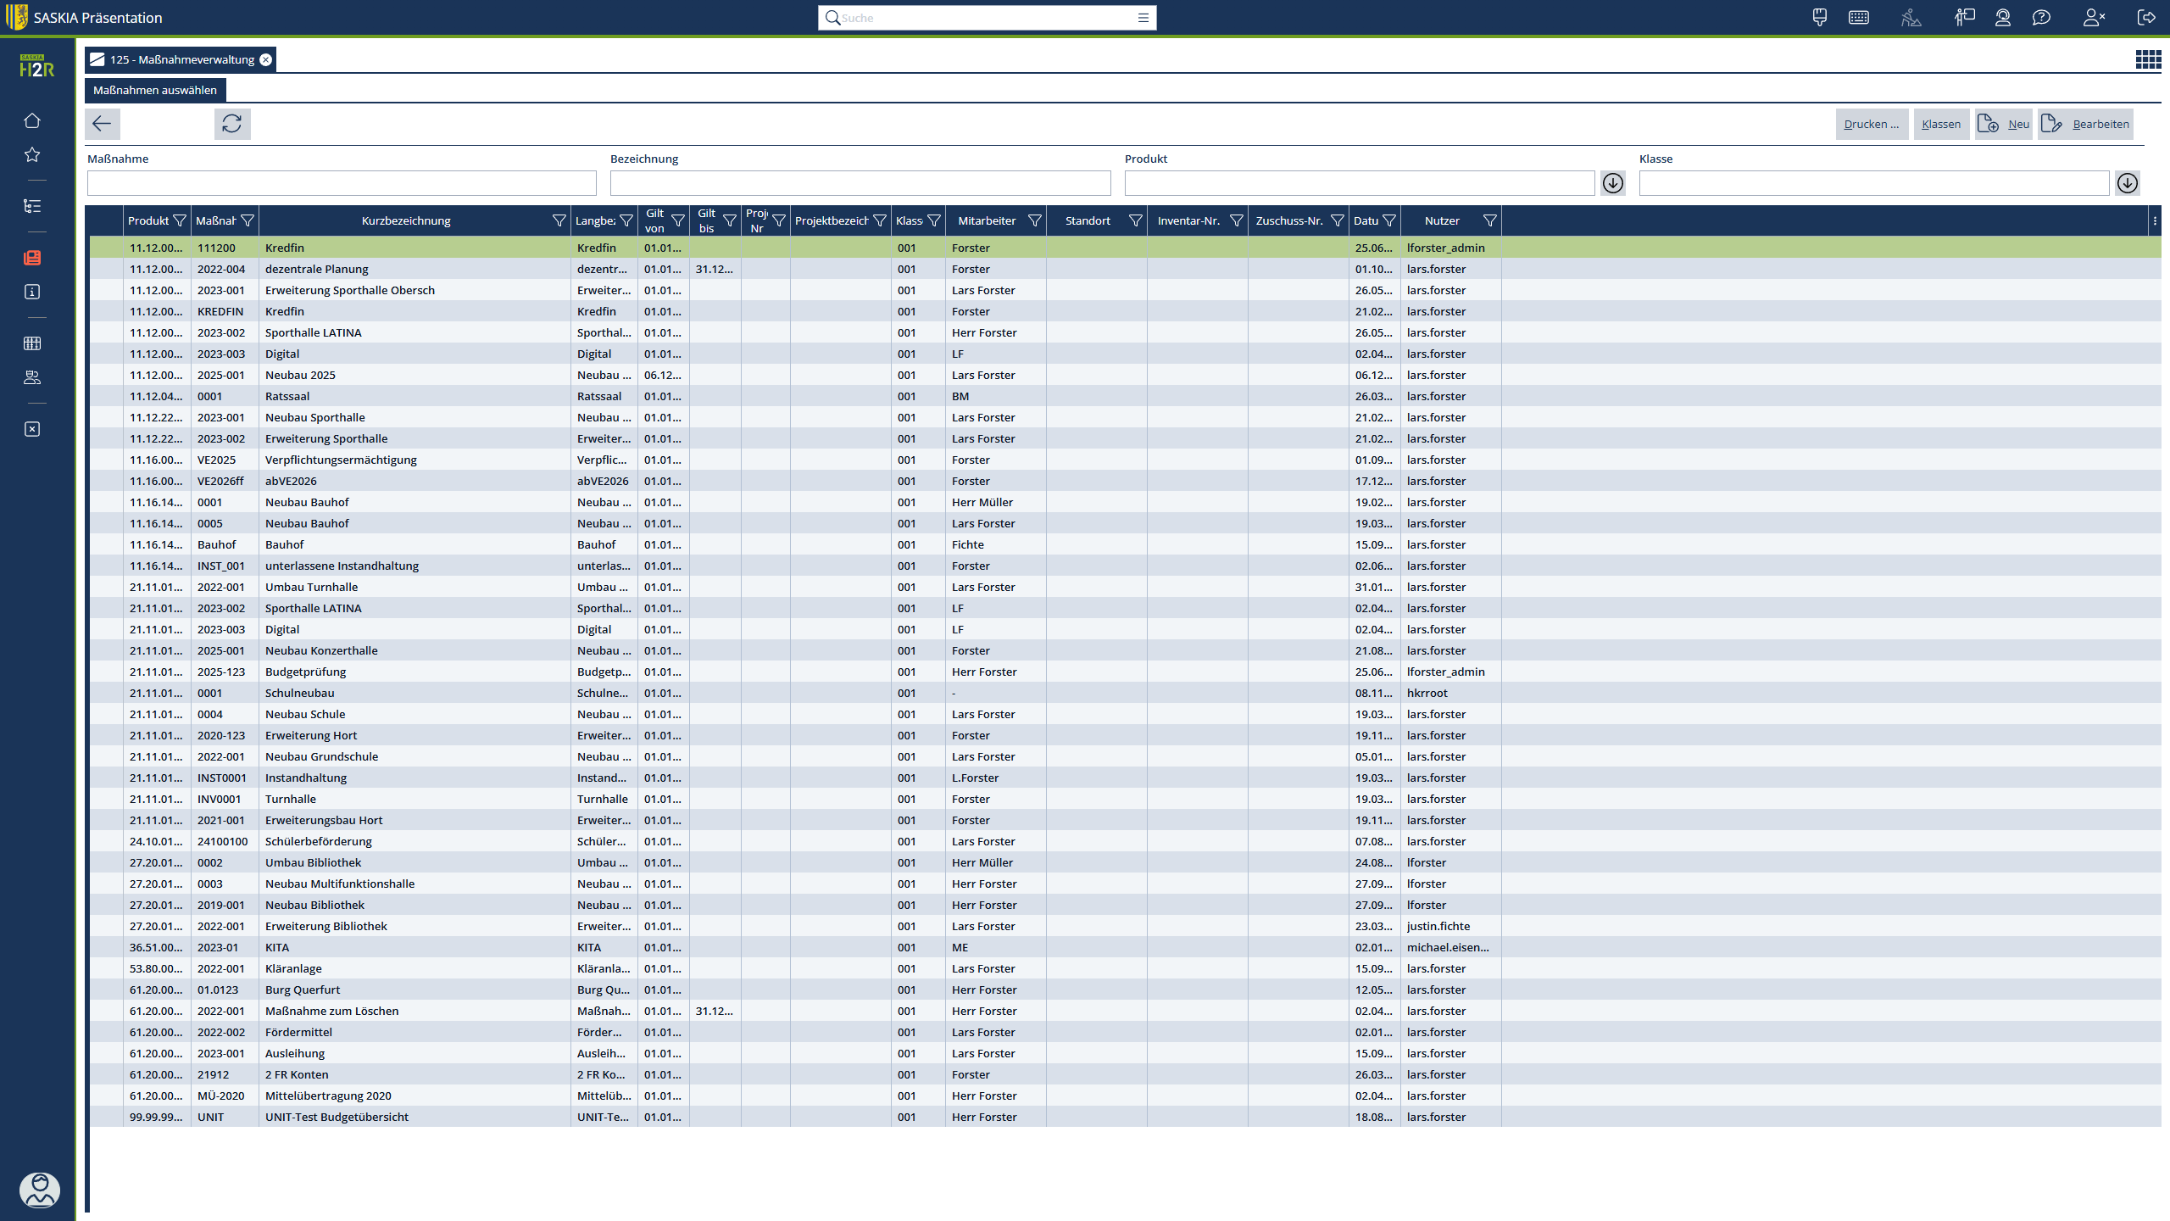
Task: Open the Produkt selection dropdown arrow
Action: (1612, 183)
